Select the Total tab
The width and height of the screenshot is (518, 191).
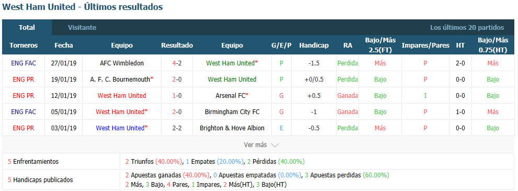[x=27, y=27]
